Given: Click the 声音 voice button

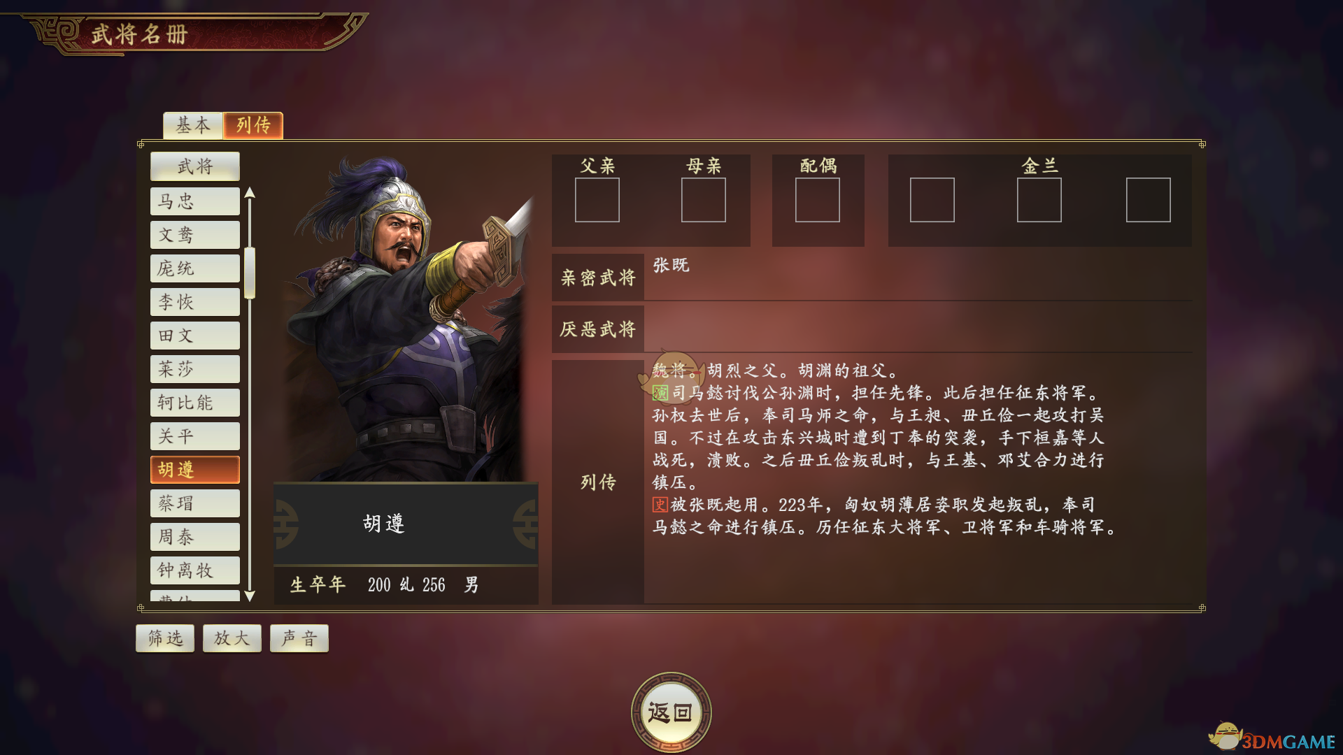Looking at the screenshot, I should click(x=299, y=638).
